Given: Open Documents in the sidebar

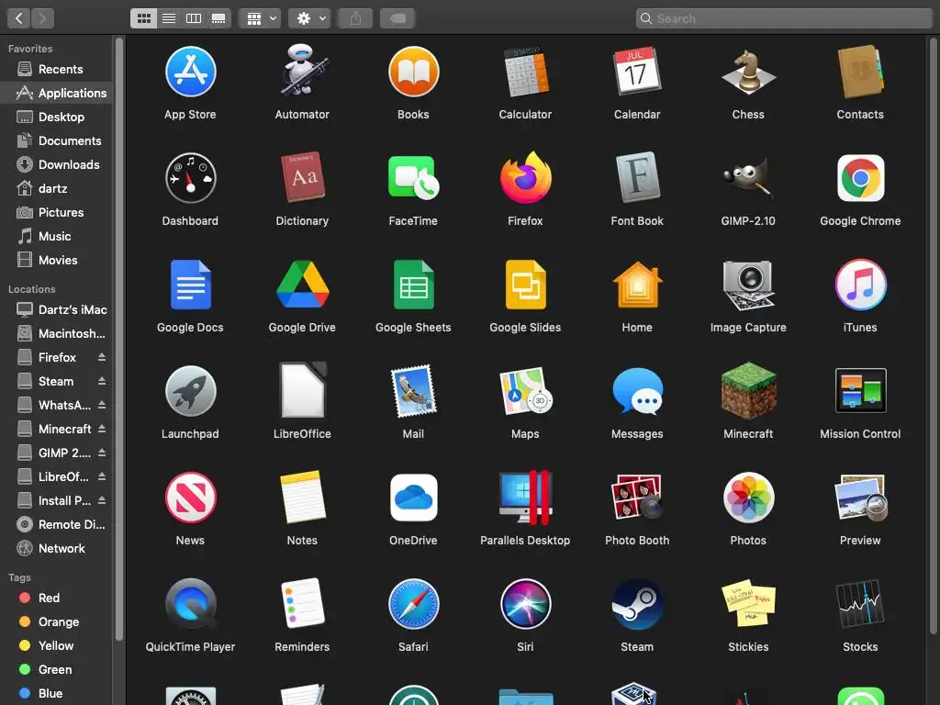Looking at the screenshot, I should pos(56,140).
